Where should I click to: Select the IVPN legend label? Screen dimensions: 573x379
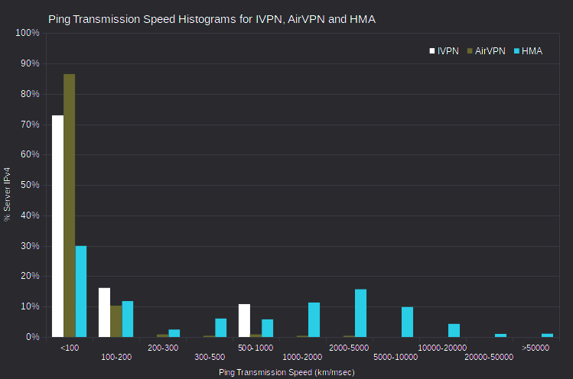click(x=448, y=51)
